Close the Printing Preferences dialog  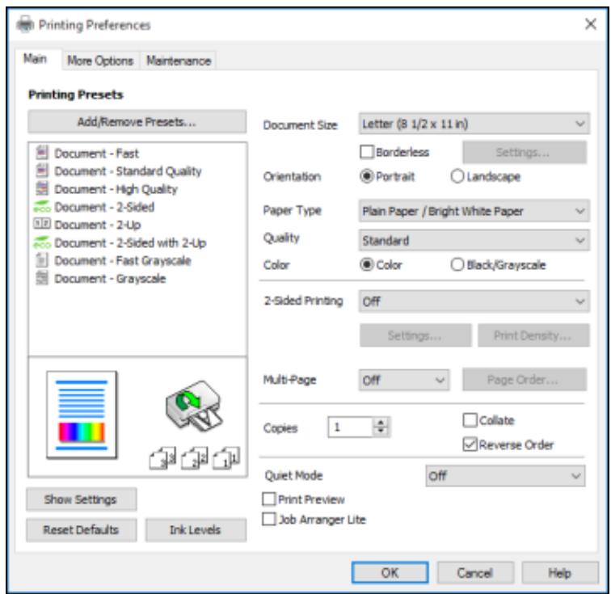(x=591, y=24)
